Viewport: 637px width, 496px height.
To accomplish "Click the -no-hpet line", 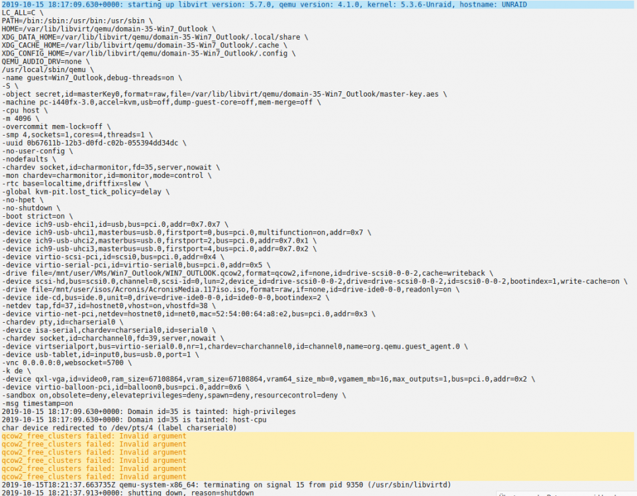I will tap(23, 199).
